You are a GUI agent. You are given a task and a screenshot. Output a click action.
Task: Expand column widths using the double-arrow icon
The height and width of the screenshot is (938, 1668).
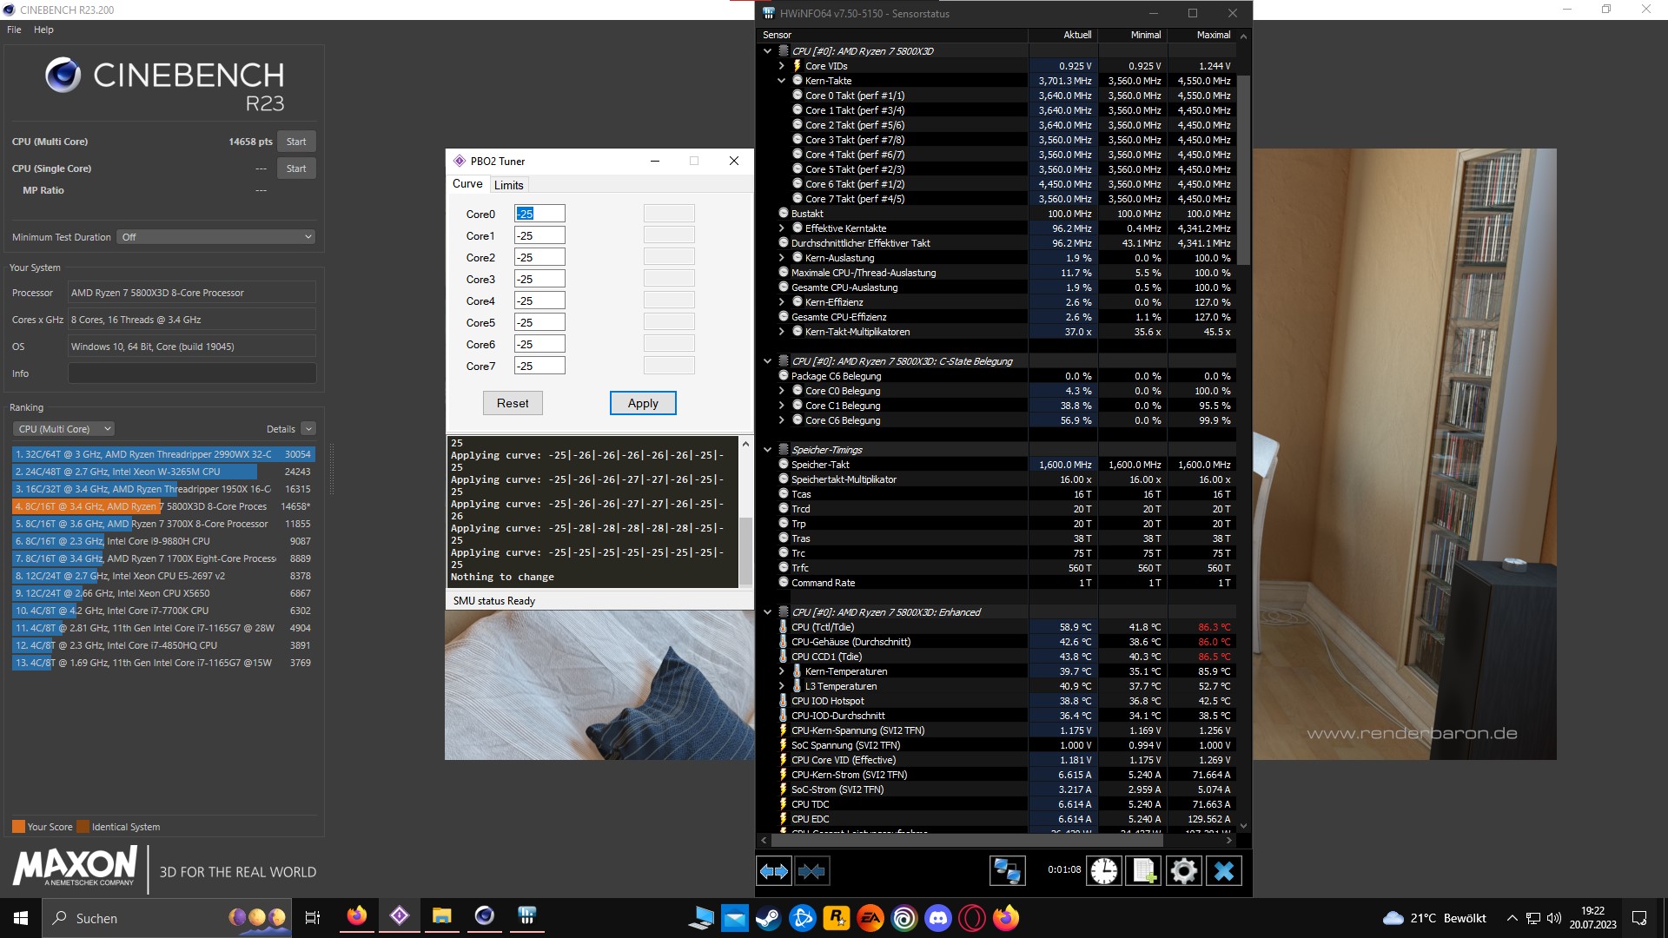coord(773,870)
